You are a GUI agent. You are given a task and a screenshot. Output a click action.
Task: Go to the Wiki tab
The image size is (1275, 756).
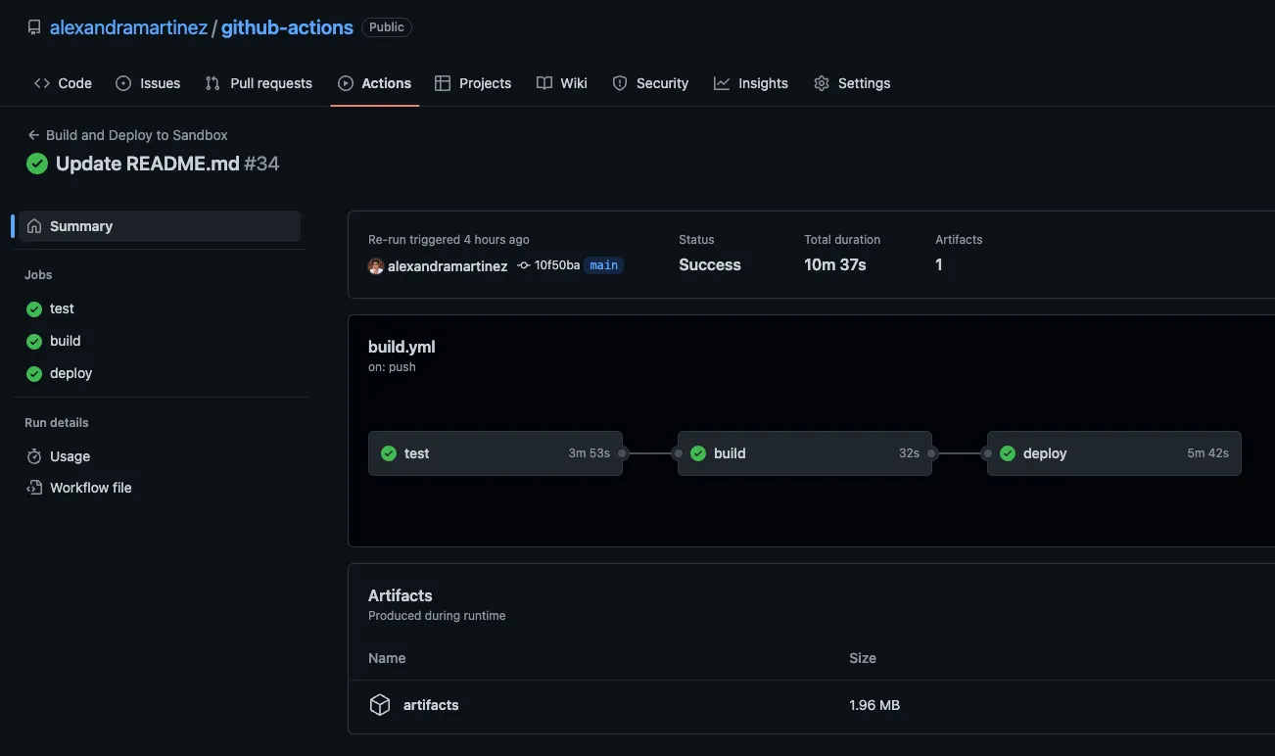[562, 83]
